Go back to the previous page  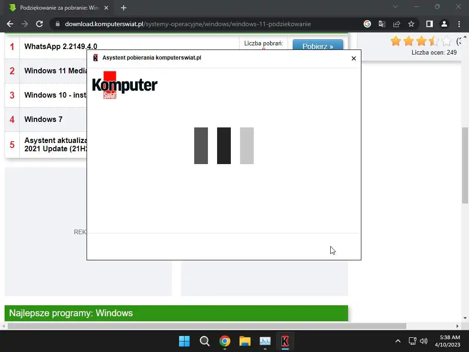click(10, 24)
